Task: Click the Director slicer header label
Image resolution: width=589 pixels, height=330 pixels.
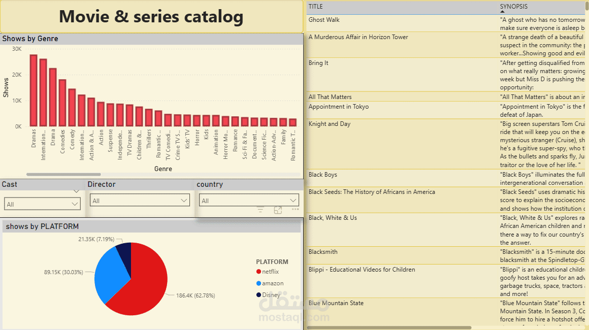Action: [x=102, y=184]
